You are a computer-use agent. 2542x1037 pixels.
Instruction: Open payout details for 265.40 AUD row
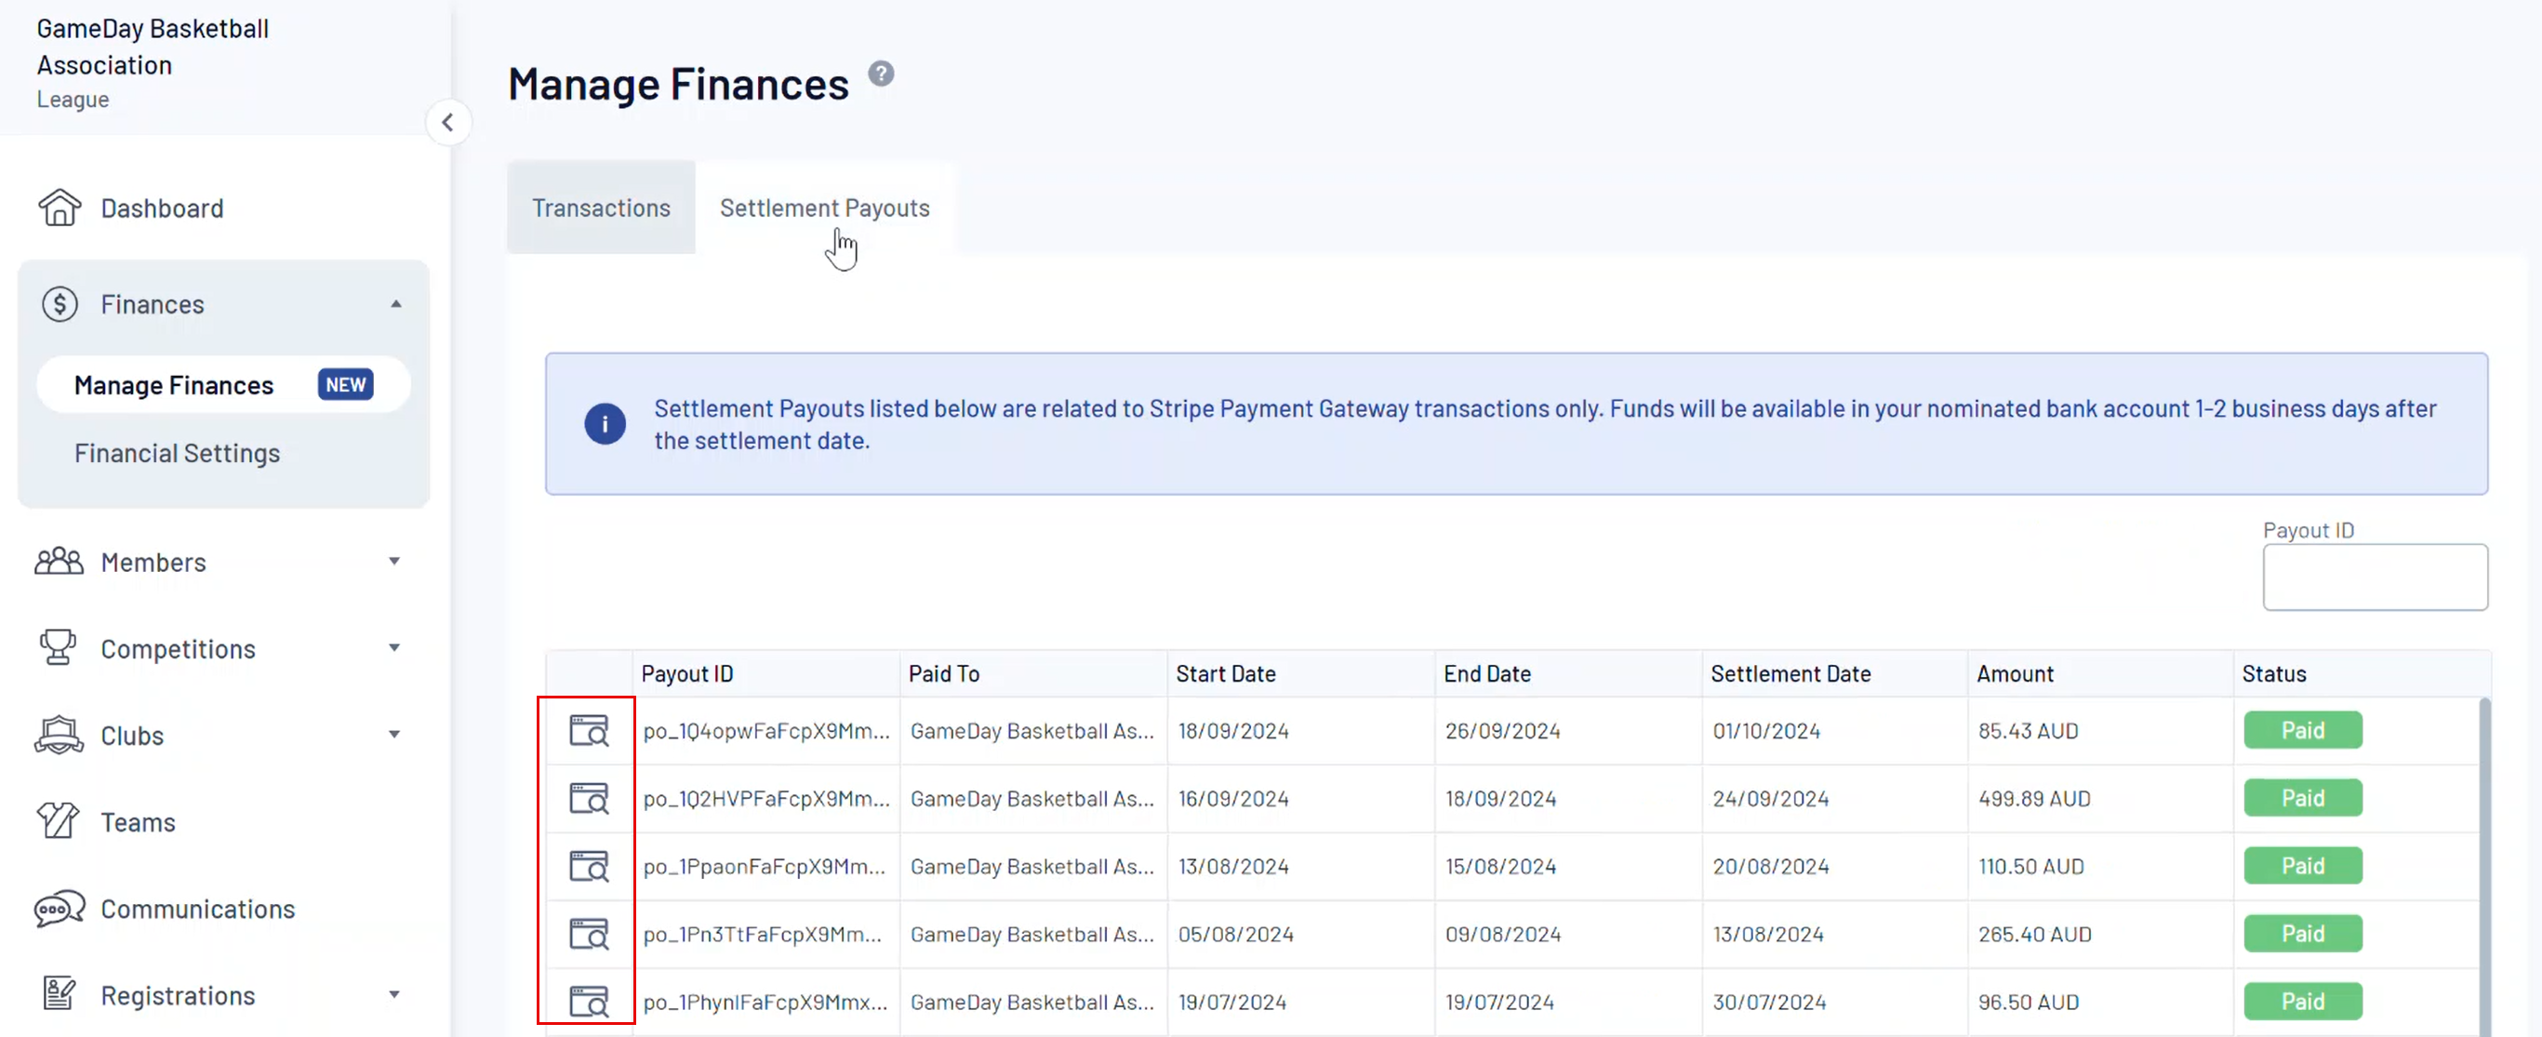(588, 933)
